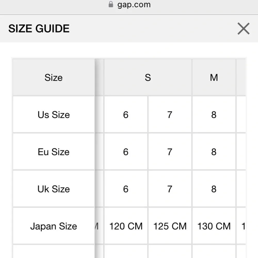Select the Japan Size row label
The width and height of the screenshot is (258, 258).
(x=54, y=226)
